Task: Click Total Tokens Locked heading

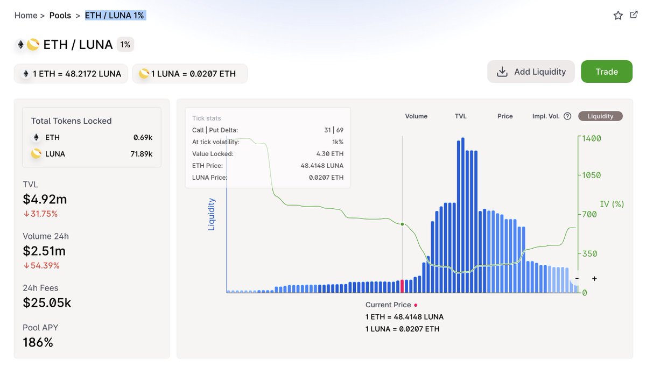Action: (71, 121)
